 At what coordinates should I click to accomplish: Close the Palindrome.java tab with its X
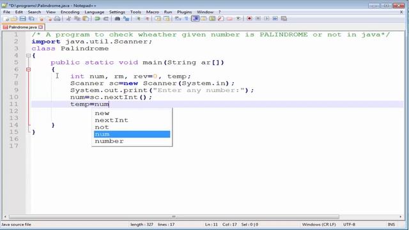coord(40,27)
